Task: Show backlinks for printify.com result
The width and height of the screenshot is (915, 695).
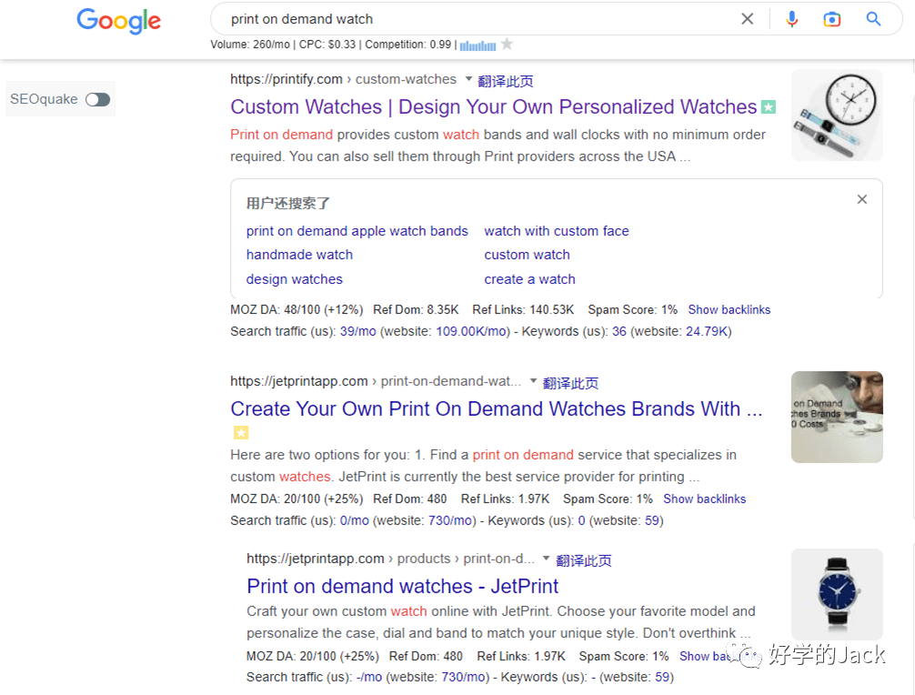Action: 729,310
